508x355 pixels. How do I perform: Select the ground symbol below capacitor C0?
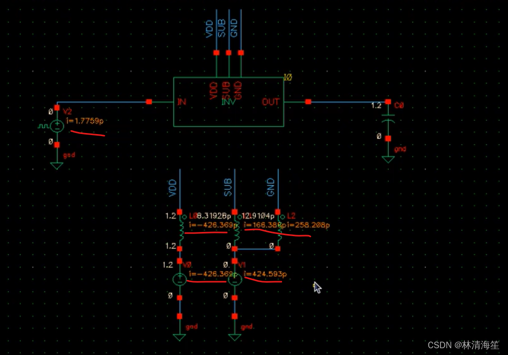pyautogui.click(x=388, y=160)
